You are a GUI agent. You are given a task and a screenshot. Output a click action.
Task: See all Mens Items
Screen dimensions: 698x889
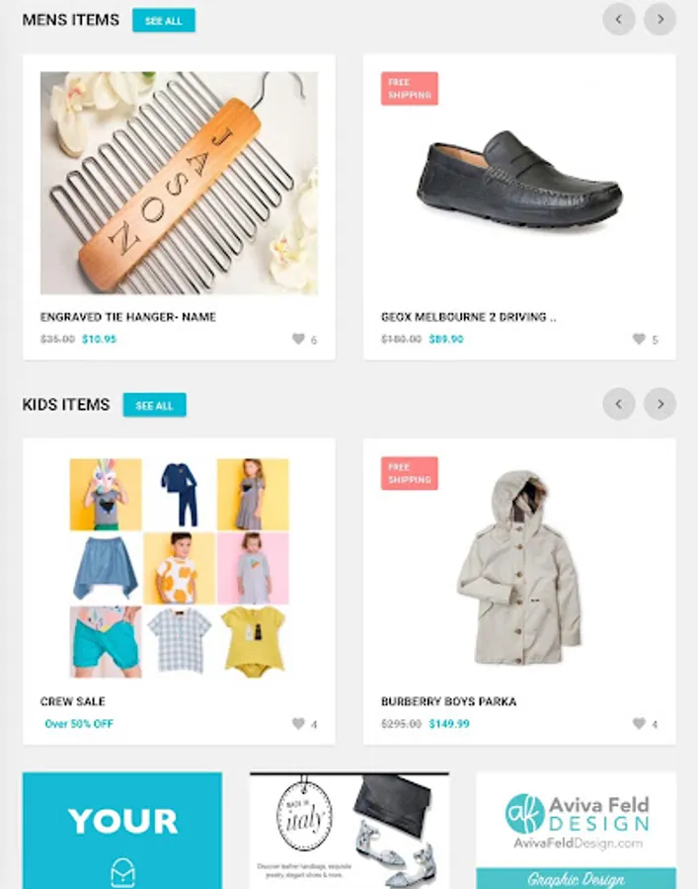point(164,21)
